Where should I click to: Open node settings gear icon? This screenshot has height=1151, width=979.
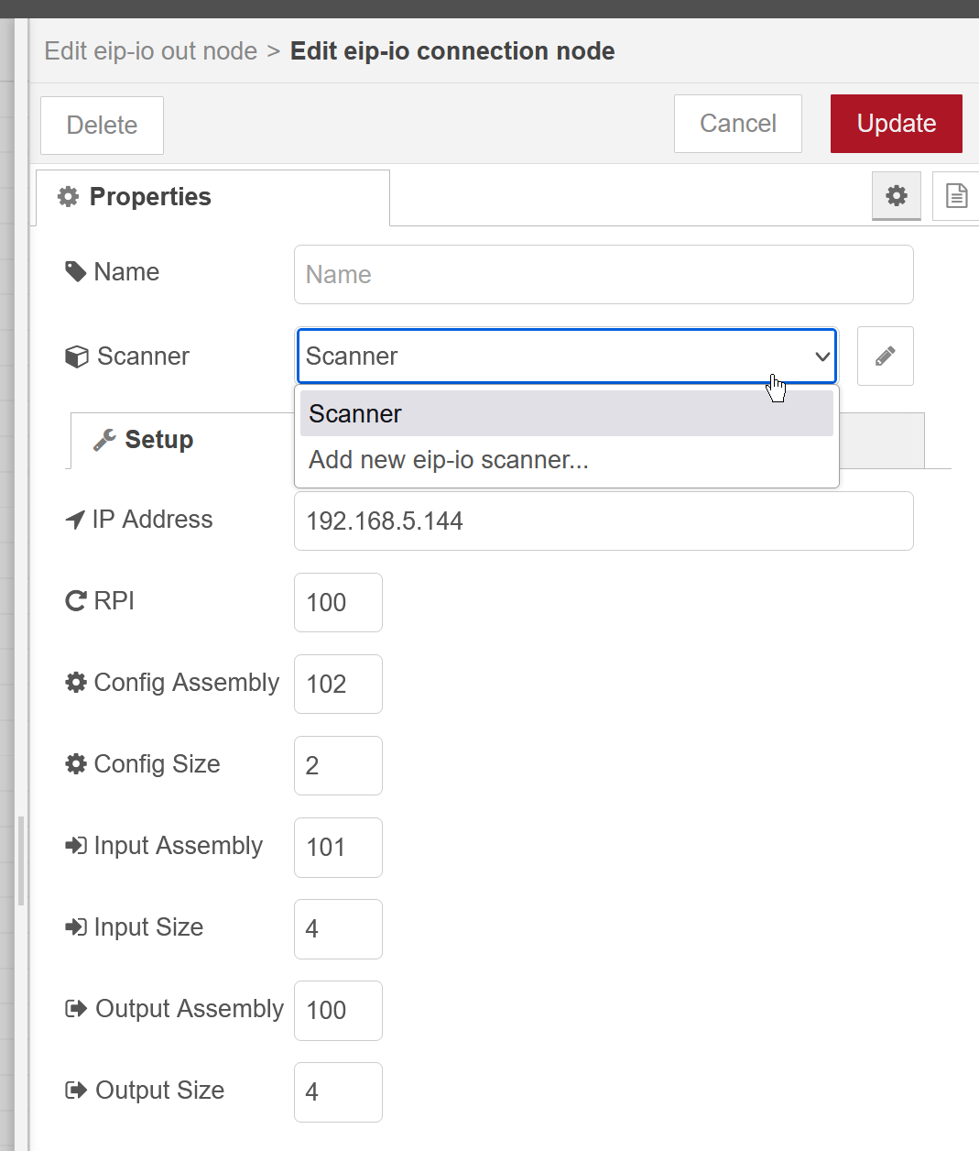[897, 195]
